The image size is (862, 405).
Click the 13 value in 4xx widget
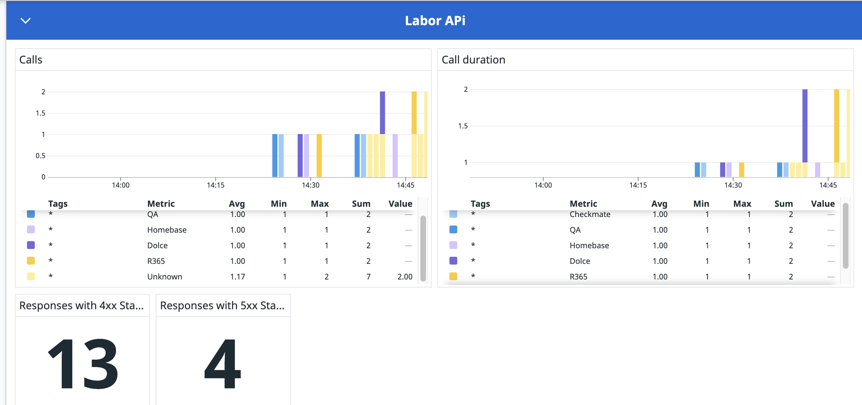83,364
